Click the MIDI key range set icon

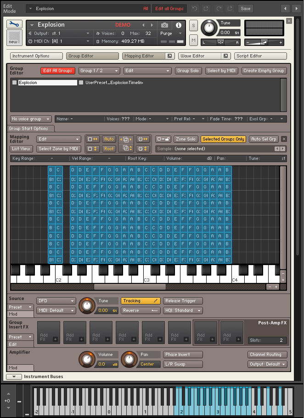tap(142, 139)
